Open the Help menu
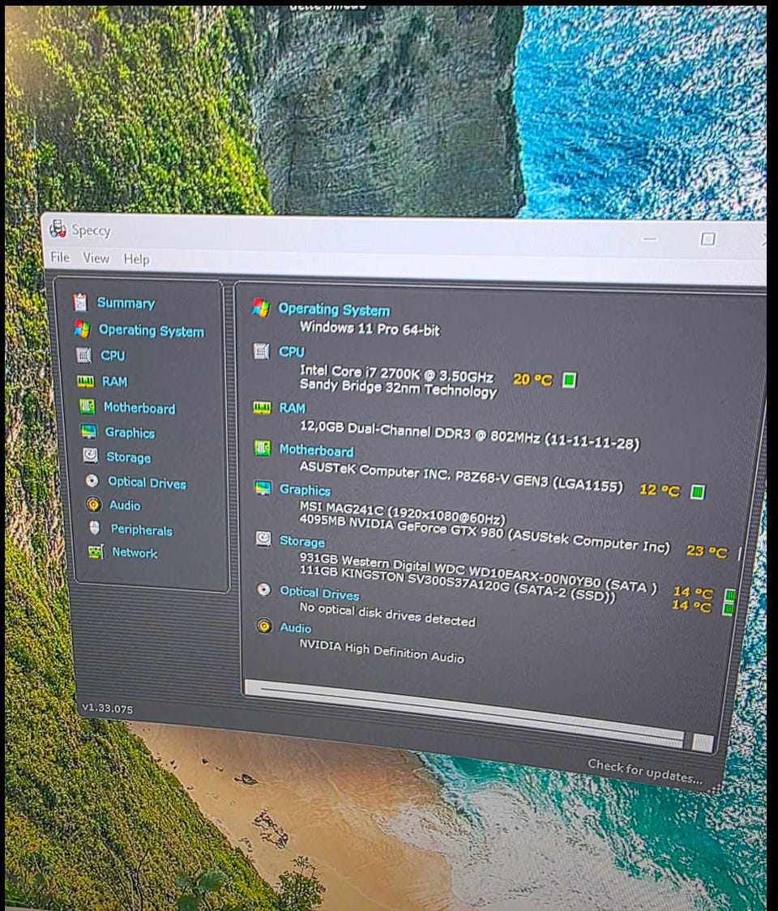This screenshot has height=911, width=778. 136,259
